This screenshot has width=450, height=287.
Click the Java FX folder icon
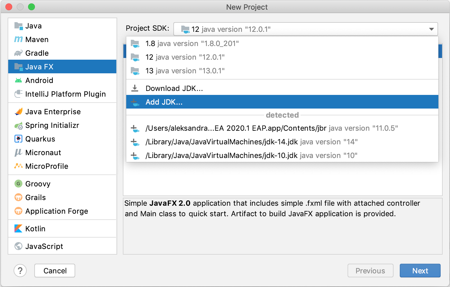click(18, 67)
